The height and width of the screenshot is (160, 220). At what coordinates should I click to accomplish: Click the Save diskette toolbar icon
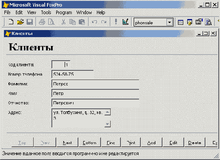pyautogui.click(x=30, y=22)
